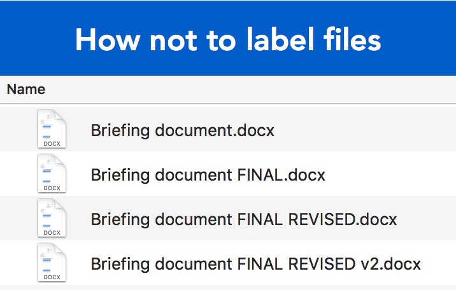Image resolution: width=456 pixels, height=290 pixels.
Task: Click the DOCX badge on the FINAL REVISED.docx icon
Action: pos(52,233)
